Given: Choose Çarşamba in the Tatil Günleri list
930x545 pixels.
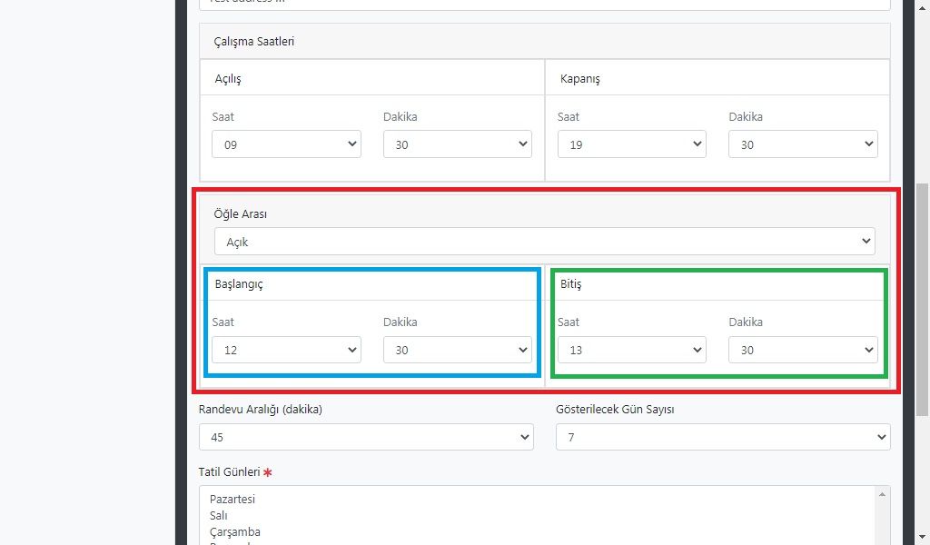Looking at the screenshot, I should click(234, 531).
